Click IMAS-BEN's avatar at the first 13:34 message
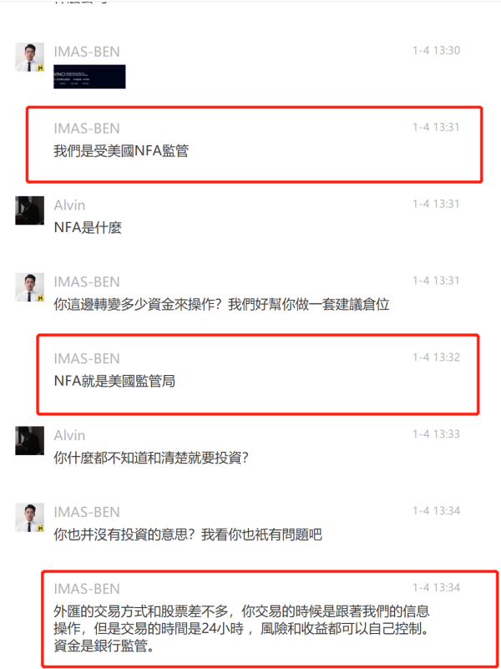501x669 pixels. click(x=30, y=517)
